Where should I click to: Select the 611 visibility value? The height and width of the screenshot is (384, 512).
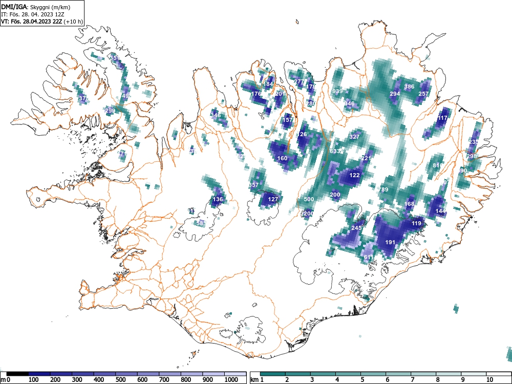[368, 257]
